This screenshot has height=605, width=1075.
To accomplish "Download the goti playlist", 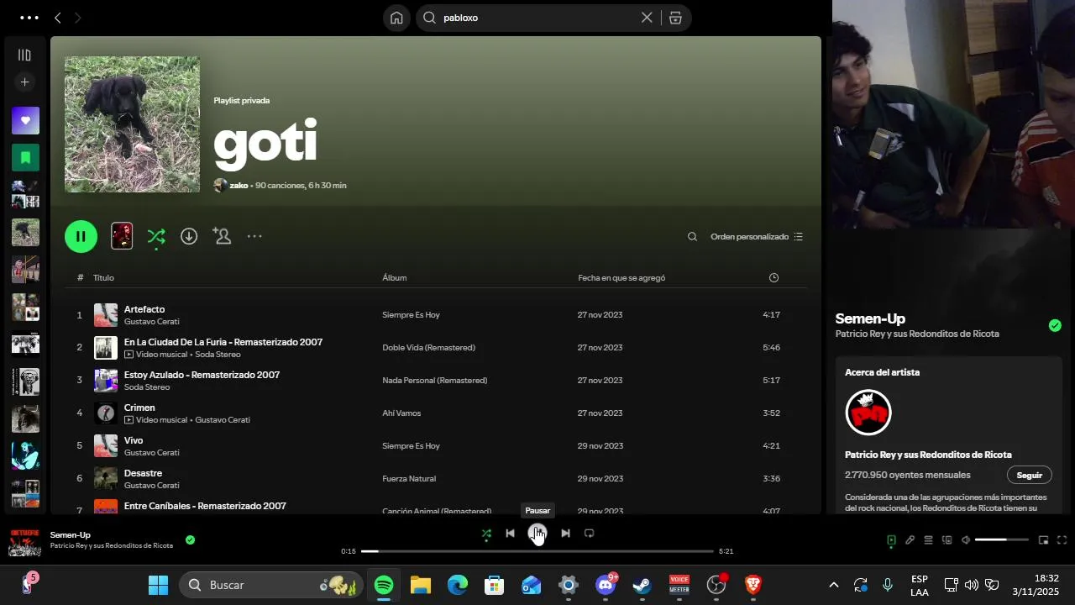I will click(x=189, y=236).
